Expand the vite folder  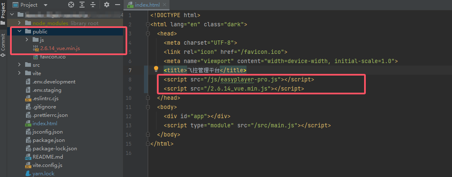click(x=19, y=73)
